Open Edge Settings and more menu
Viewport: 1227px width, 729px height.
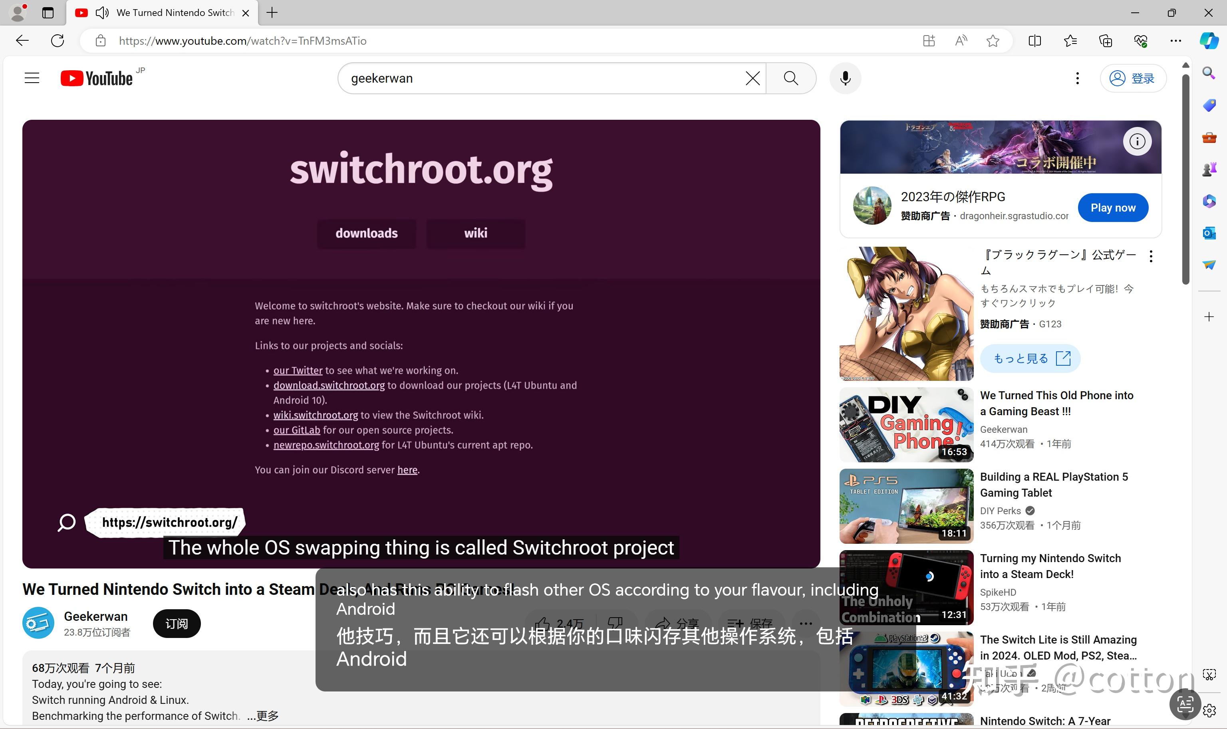(x=1175, y=41)
